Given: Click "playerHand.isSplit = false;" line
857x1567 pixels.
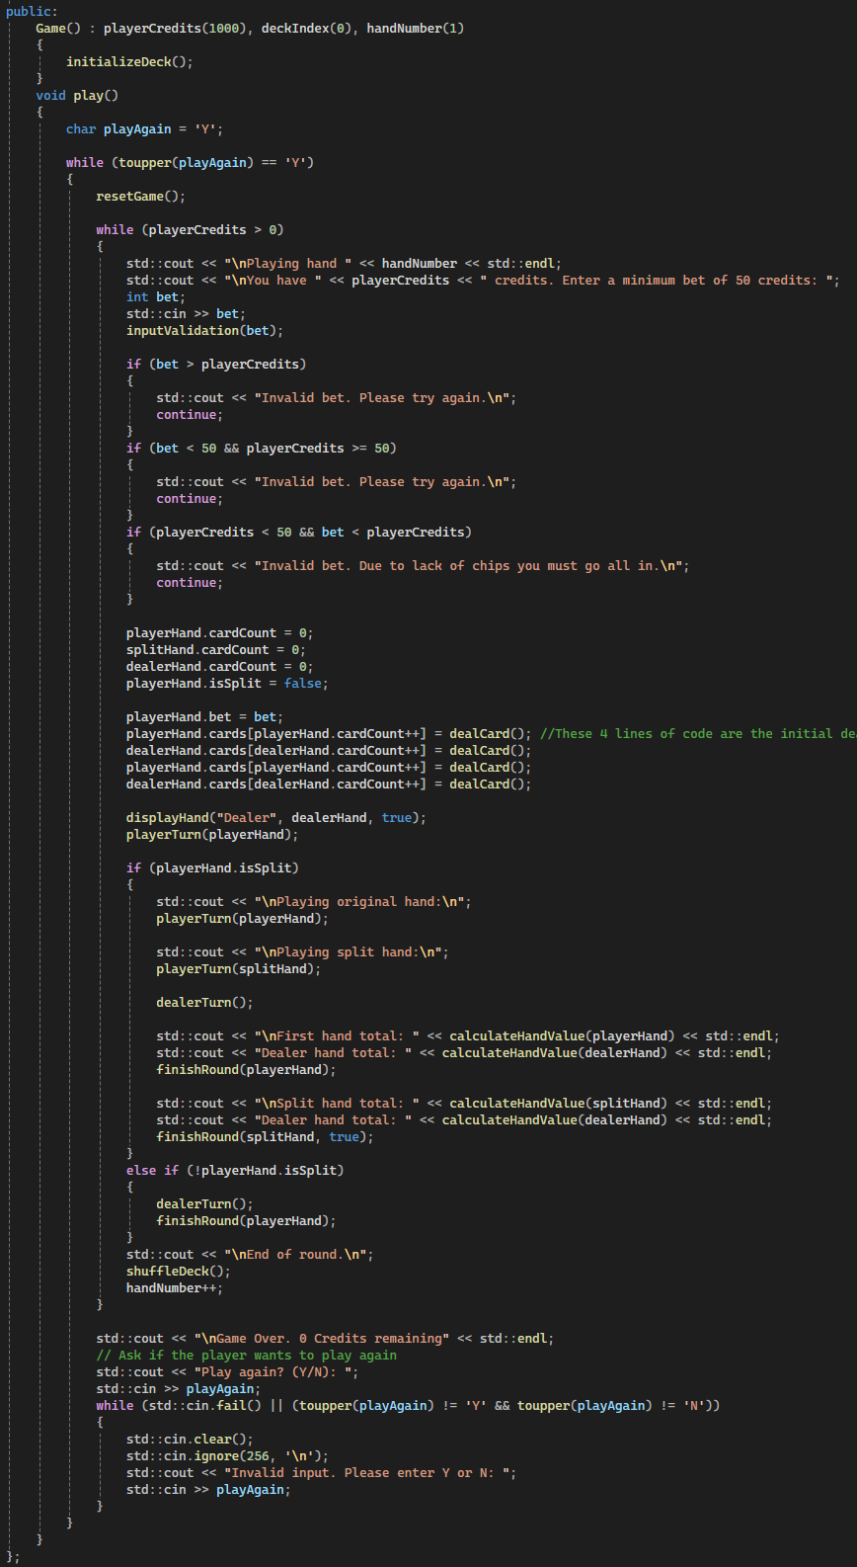Looking at the screenshot, I should [227, 683].
